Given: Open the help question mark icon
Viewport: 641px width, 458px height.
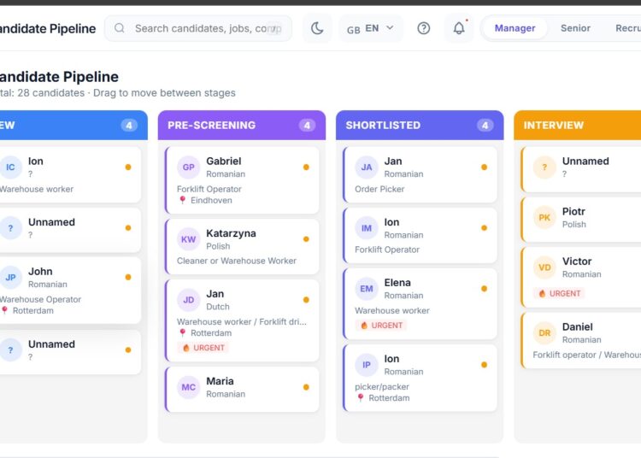Looking at the screenshot, I should click(x=424, y=28).
